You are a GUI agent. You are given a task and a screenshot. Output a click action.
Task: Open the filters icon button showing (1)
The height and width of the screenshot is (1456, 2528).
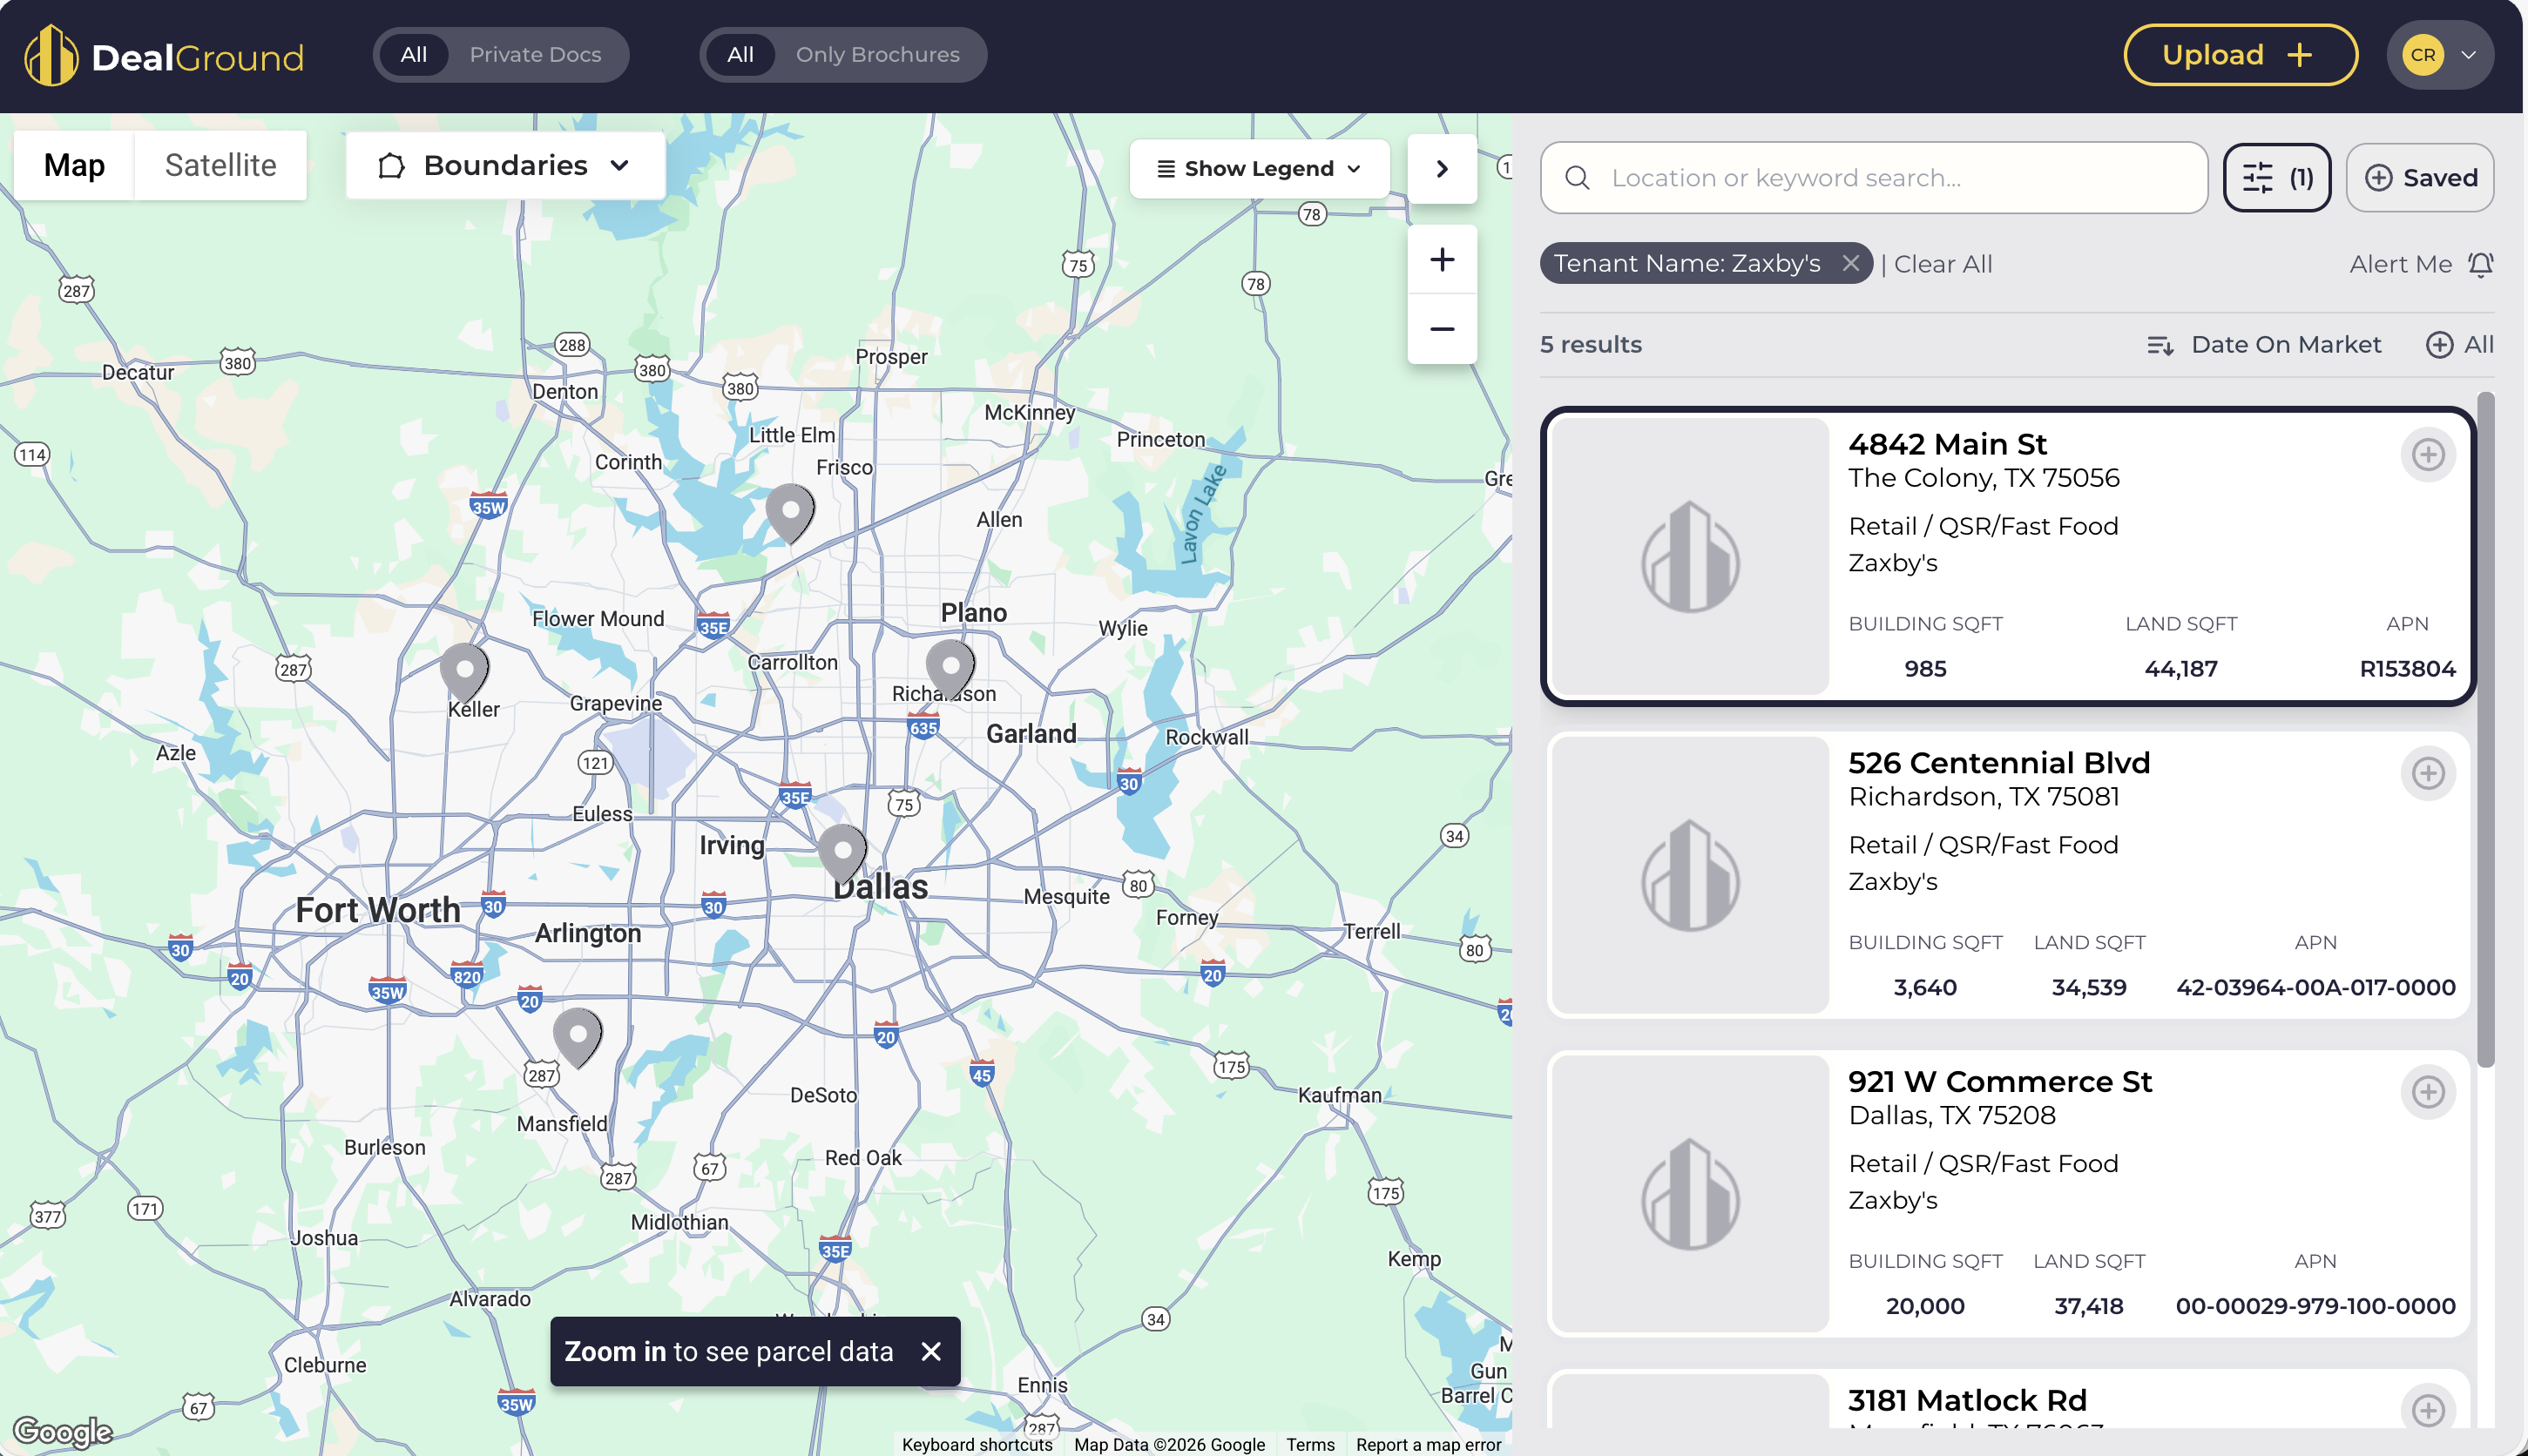[x=2276, y=177]
